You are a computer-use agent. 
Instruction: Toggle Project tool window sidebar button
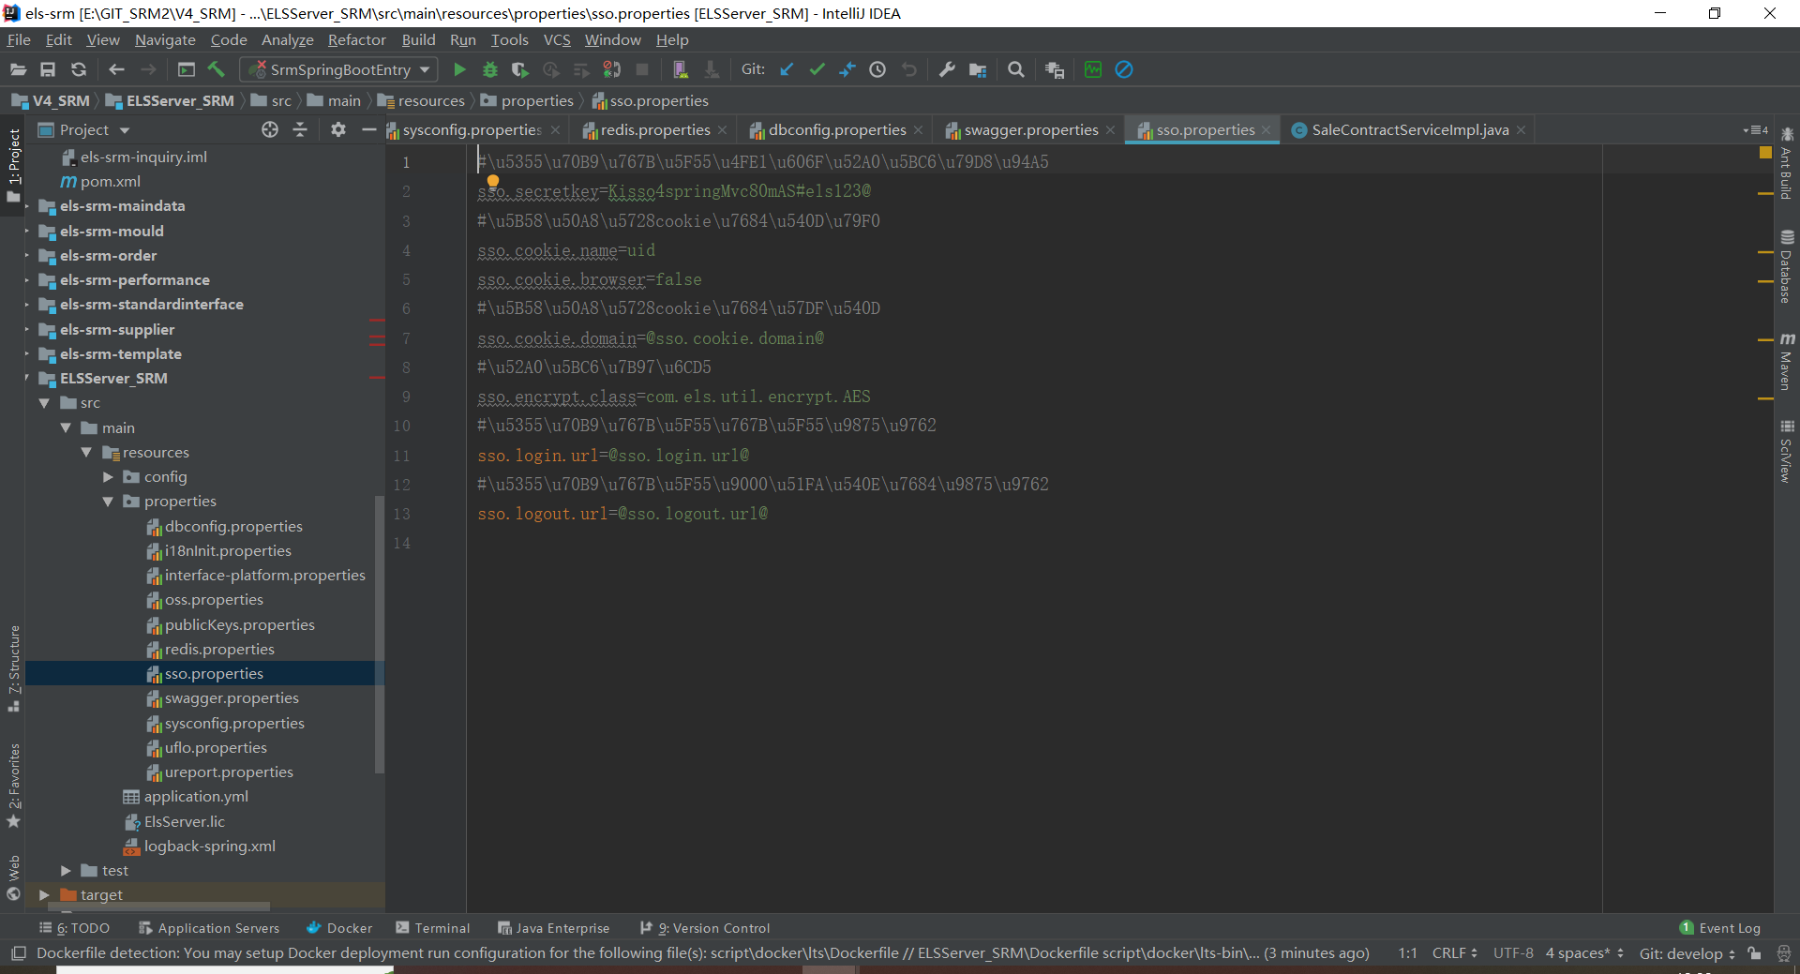[x=14, y=166]
